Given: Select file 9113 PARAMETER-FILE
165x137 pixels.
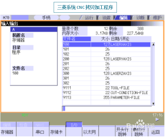Looking at the screenshot, I should [107, 97].
